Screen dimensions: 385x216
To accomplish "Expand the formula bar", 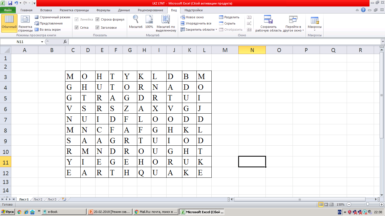I will tap(382, 42).
